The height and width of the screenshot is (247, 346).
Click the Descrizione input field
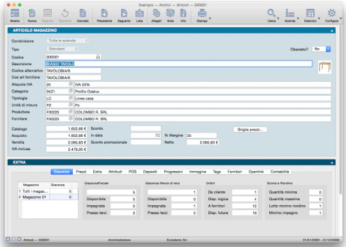point(179,64)
